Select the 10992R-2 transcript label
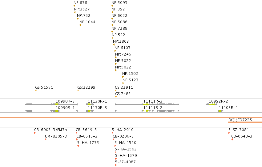 point(218,101)
